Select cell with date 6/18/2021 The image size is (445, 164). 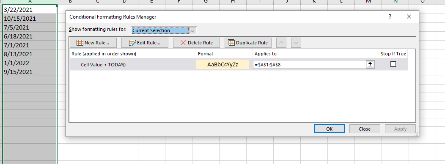(x=30, y=36)
